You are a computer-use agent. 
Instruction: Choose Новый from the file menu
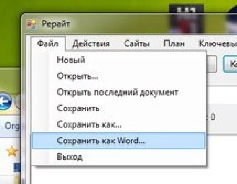click(x=119, y=60)
